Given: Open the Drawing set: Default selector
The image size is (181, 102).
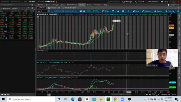Looking at the screenshot, I should tap(169, 94).
